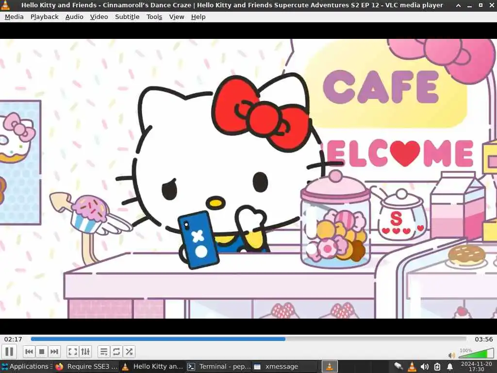The image size is (497, 373).
Task: Seek using the playback progress bar
Action: pos(248,339)
